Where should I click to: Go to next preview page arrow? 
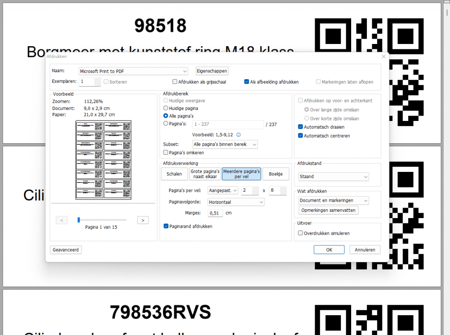[143, 220]
